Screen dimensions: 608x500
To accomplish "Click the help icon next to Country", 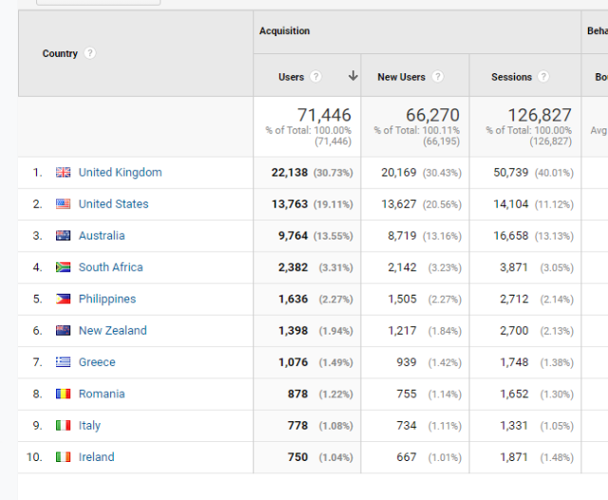I will 90,53.
